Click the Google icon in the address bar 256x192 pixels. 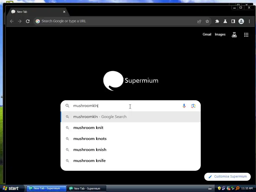click(38, 21)
